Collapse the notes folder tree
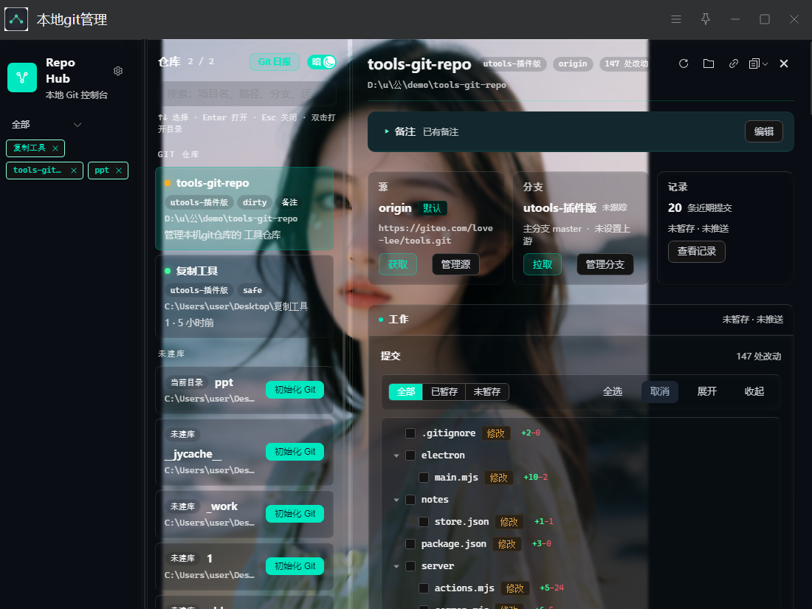This screenshot has height=609, width=812. click(x=396, y=500)
